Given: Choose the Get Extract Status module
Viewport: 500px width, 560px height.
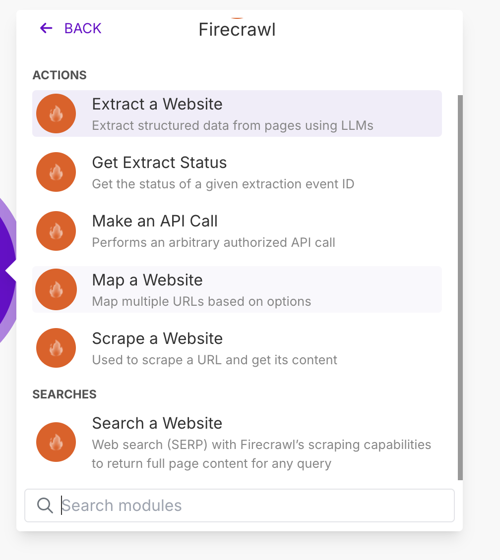Looking at the screenshot, I should 159,163.
